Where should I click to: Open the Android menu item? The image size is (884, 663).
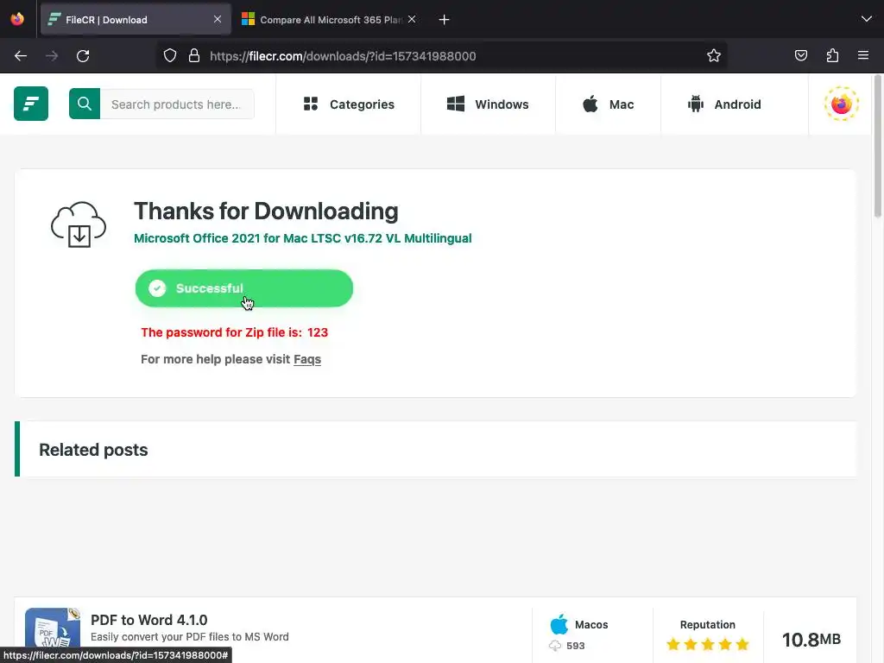pos(724,104)
